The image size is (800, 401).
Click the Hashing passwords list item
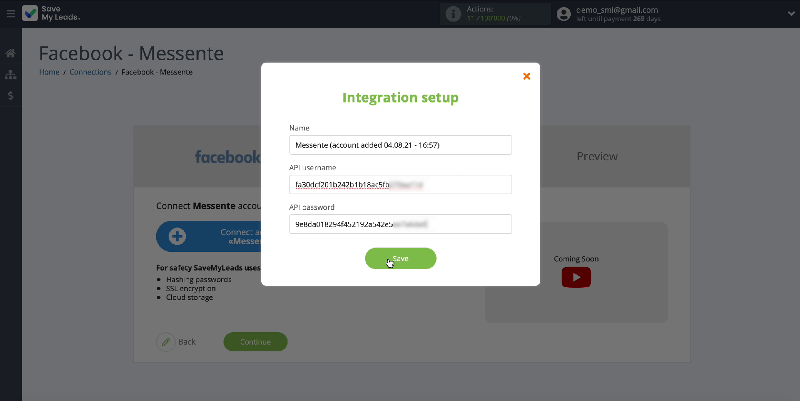click(199, 280)
